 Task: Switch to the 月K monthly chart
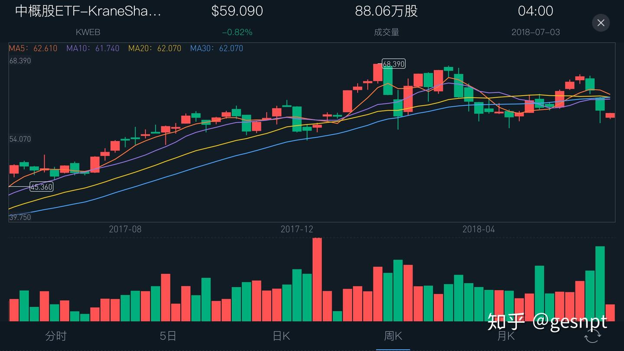(506, 336)
